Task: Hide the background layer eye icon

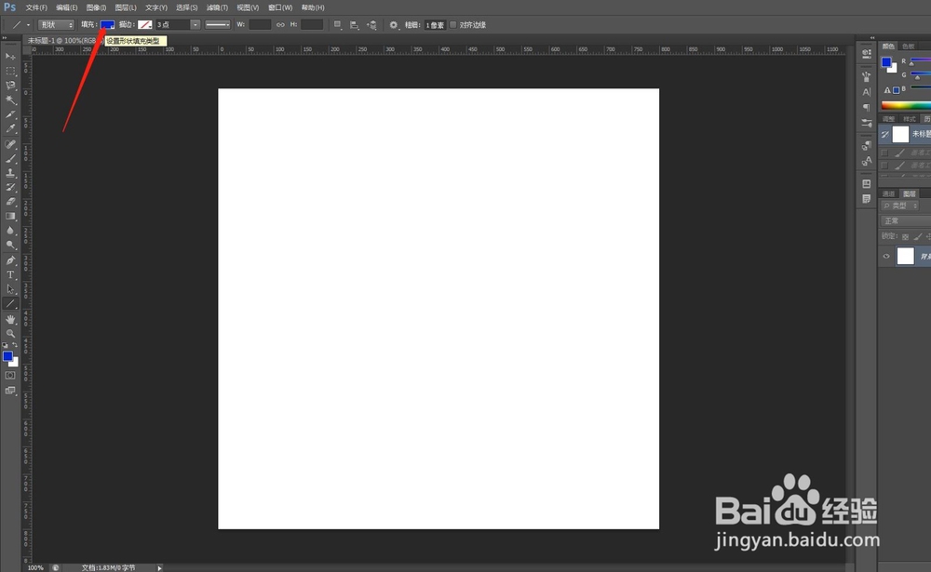Action: [x=886, y=257]
